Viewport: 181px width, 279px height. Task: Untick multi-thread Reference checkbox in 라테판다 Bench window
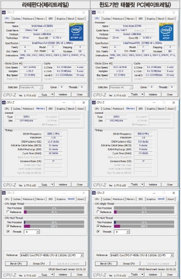[8, 226]
